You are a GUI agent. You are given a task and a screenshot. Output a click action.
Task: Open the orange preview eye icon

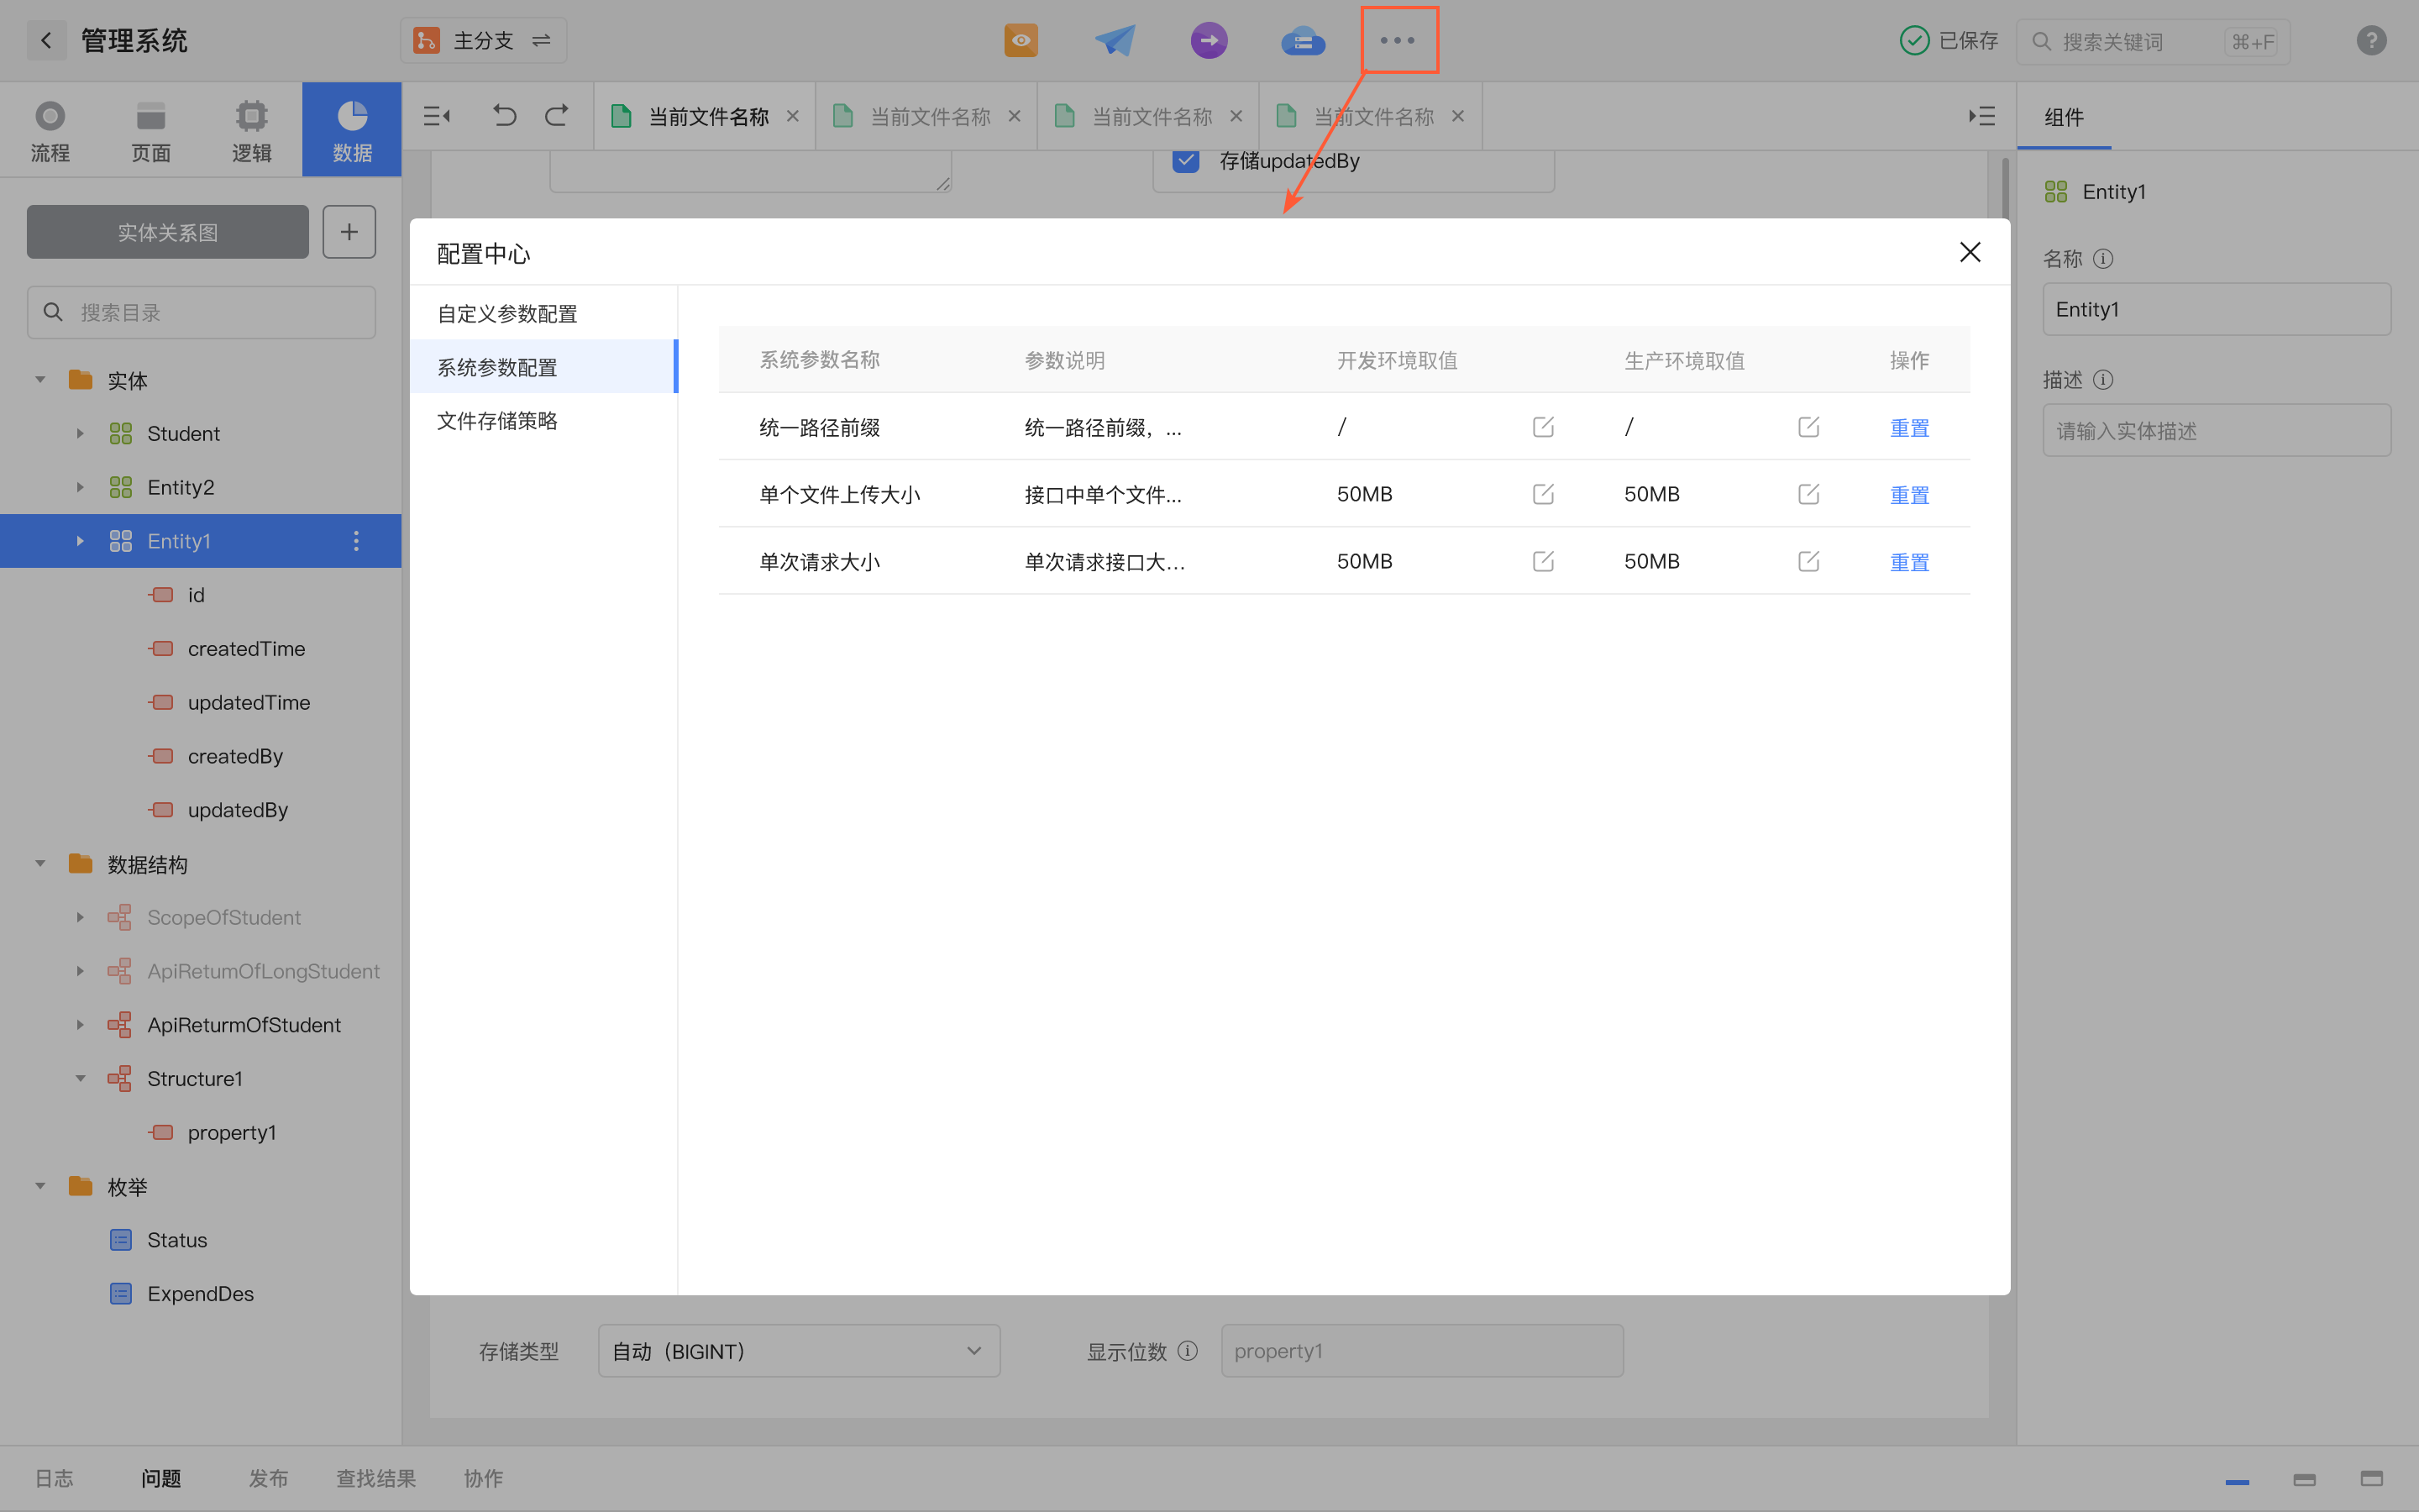click(x=1021, y=40)
